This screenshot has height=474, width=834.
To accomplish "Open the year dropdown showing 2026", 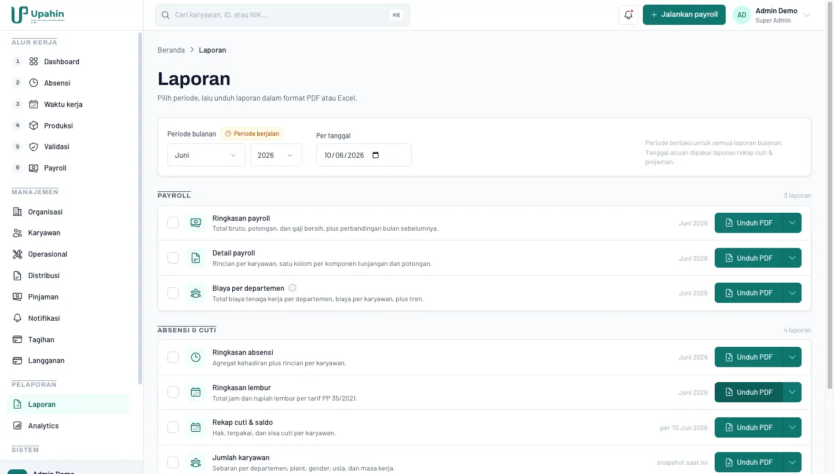I will pos(276,155).
